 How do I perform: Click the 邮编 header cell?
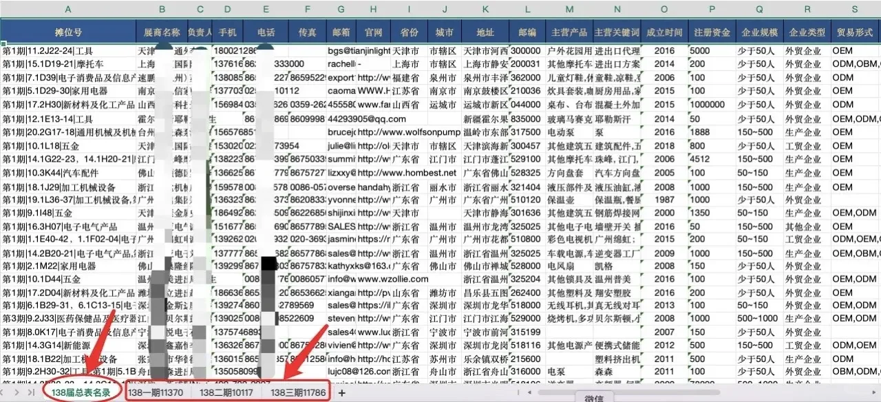point(527,32)
